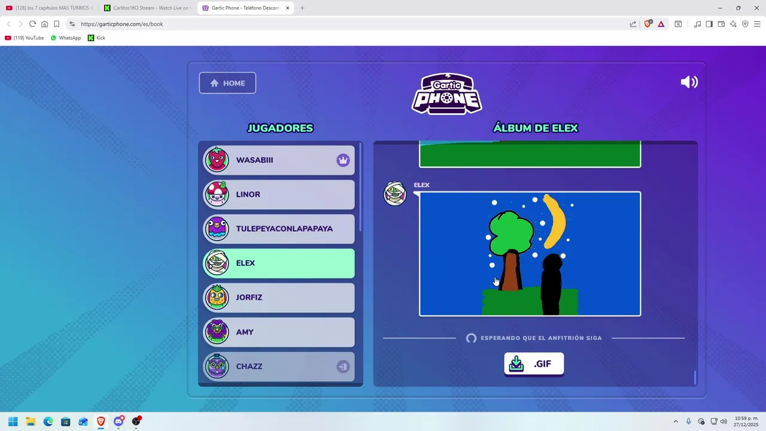Screen dimensions: 766x431
Task: Click the Gartic Phone logo
Action: (x=447, y=93)
